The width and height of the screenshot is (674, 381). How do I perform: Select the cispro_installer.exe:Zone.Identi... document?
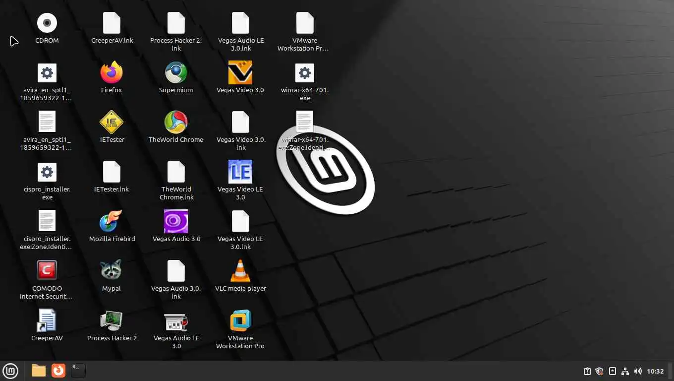47,221
